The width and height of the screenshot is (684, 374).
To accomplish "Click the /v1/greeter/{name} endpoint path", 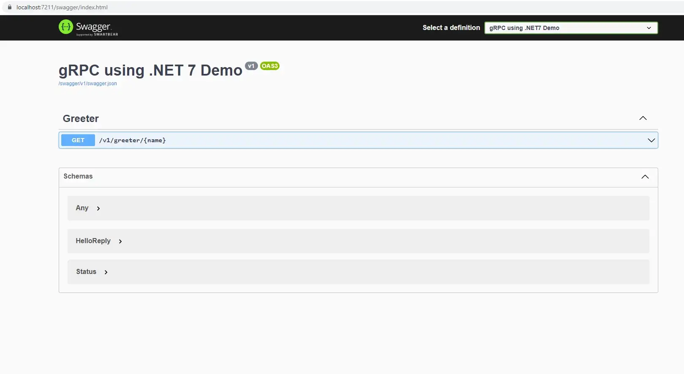I will (x=133, y=140).
